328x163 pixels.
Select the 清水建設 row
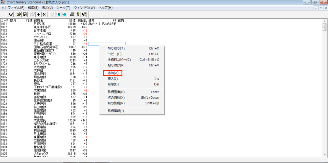point(44,74)
